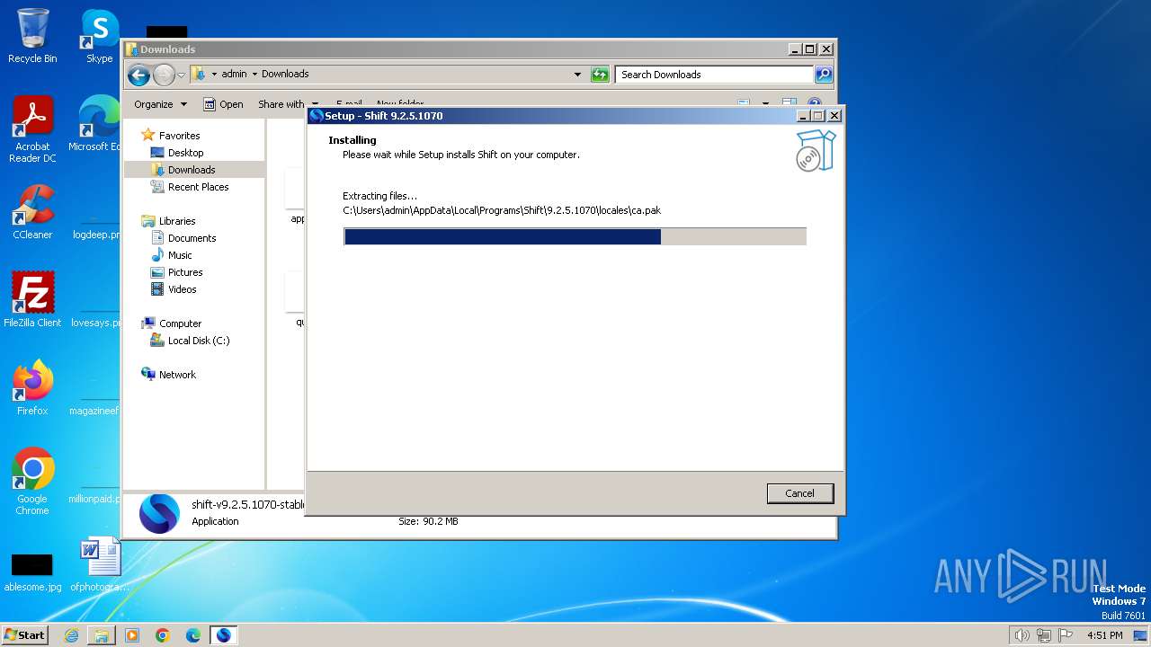This screenshot has width=1151, height=647.
Task: Open recent pages dropdown next to Forward arrow
Action: 182,75
